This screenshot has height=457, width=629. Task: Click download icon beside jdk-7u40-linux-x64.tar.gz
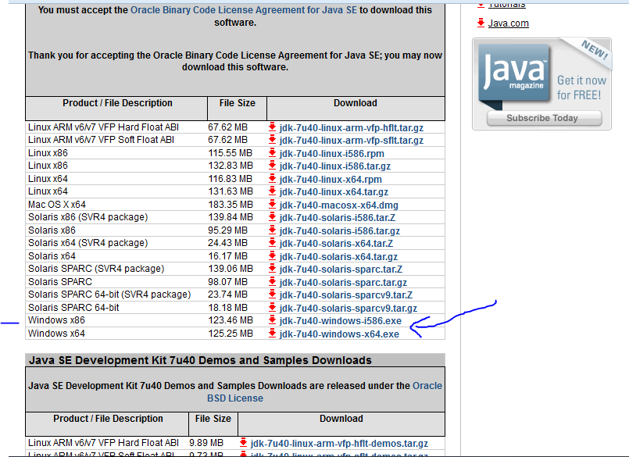click(x=272, y=191)
